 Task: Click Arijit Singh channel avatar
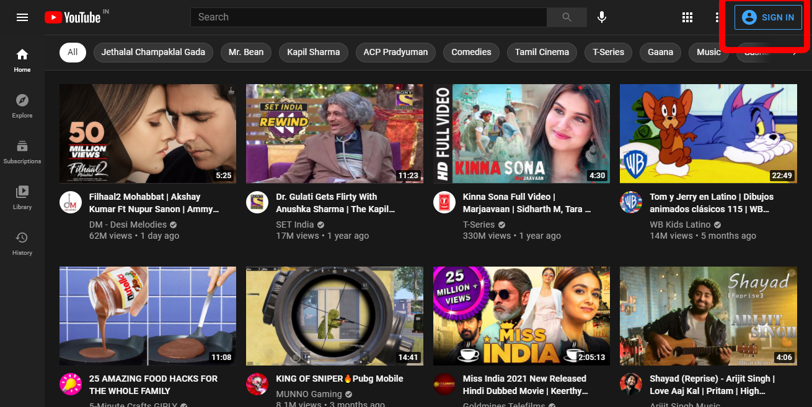(x=631, y=384)
